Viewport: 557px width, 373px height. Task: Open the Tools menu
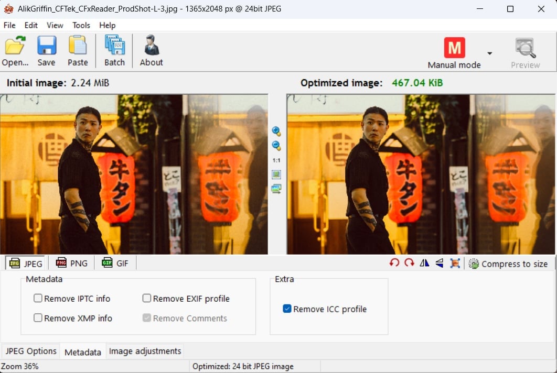81,25
